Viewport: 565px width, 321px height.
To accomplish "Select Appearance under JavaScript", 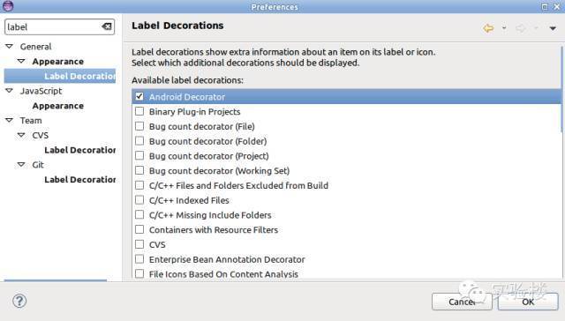I will tap(58, 106).
